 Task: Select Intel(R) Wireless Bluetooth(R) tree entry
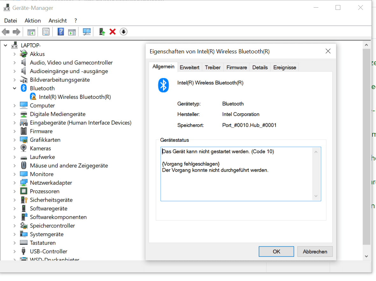[75, 97]
